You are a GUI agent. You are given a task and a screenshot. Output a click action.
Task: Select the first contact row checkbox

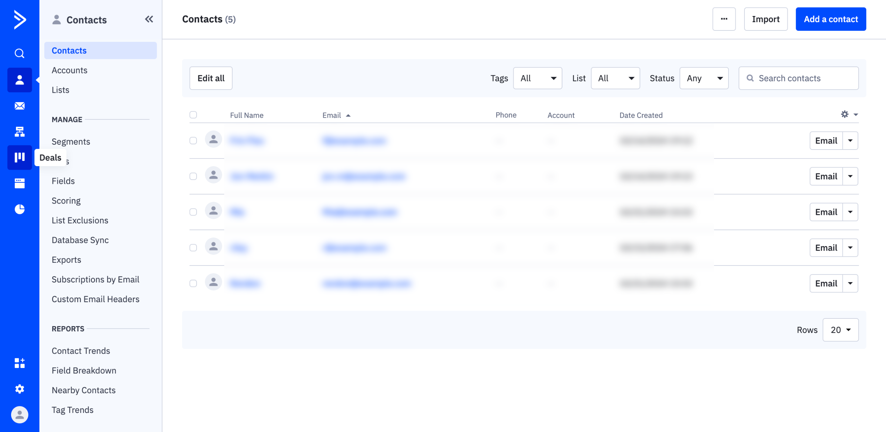[x=193, y=141]
